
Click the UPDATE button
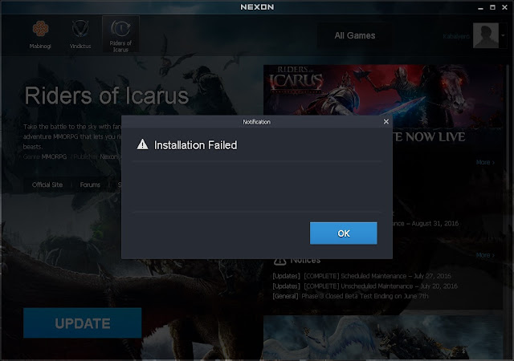point(82,323)
